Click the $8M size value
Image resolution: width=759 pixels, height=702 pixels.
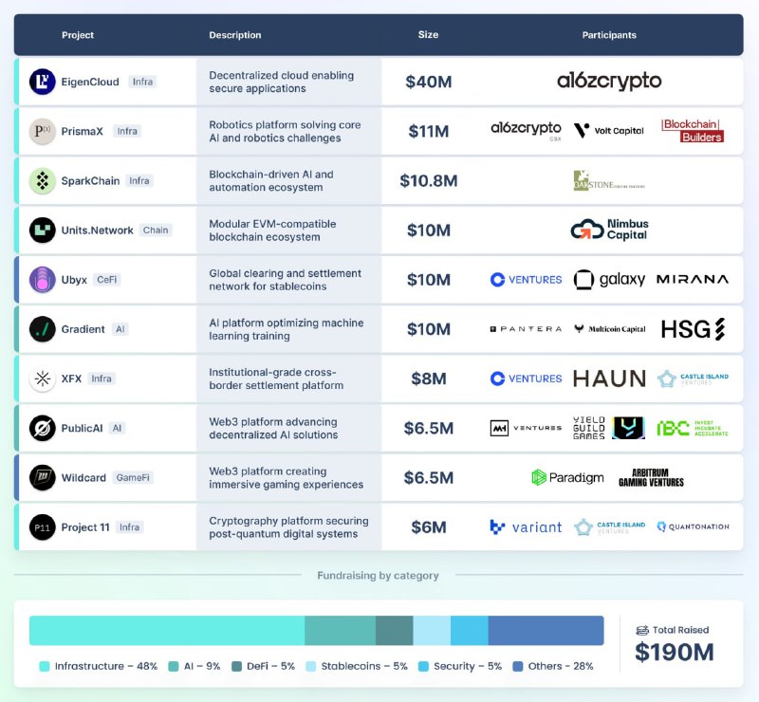click(429, 379)
